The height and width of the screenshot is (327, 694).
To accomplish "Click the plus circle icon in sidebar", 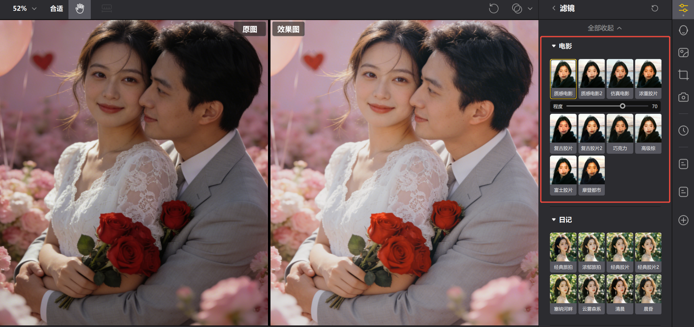I will pos(683,220).
